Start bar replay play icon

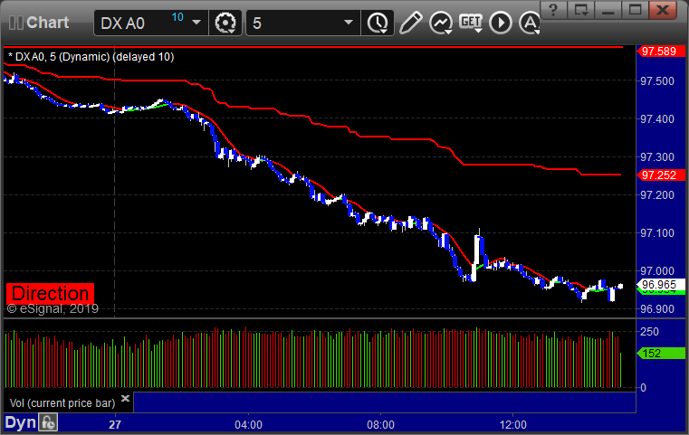[x=501, y=23]
